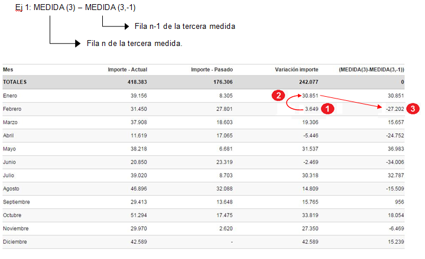The image size is (425, 259).
Task: Click the text 'Fila n-1 de la tercera medida'
Action: point(185,27)
